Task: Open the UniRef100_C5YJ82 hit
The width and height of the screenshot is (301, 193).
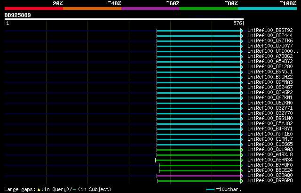Action: 270,124
